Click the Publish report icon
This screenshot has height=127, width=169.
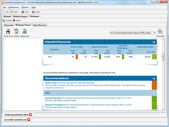point(16,31)
